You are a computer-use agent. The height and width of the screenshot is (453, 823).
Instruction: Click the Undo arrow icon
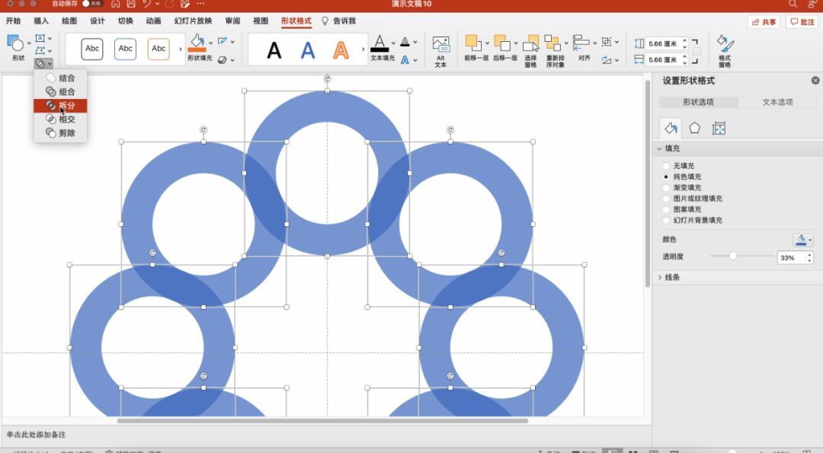(x=146, y=4)
